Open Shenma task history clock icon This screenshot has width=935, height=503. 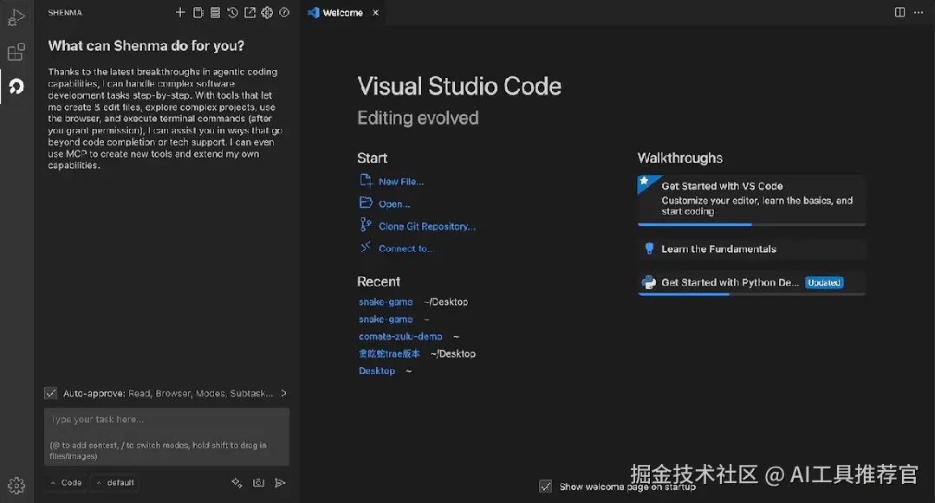coord(232,12)
